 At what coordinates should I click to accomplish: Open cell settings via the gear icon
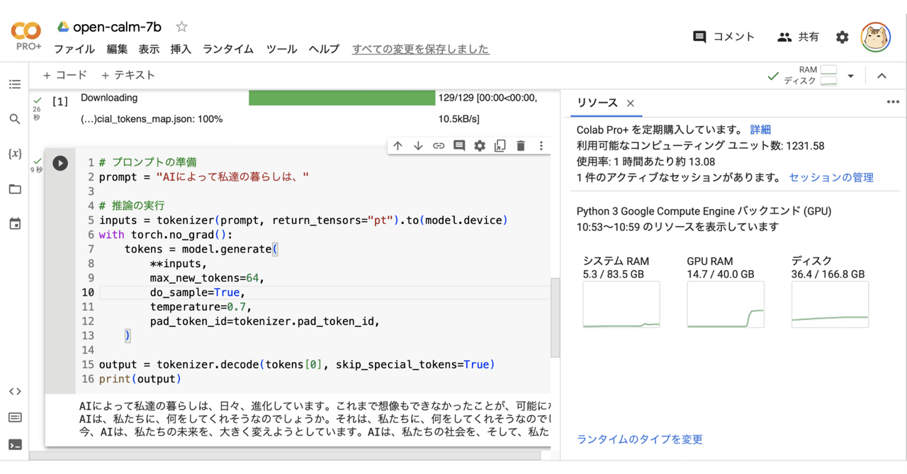coord(480,145)
